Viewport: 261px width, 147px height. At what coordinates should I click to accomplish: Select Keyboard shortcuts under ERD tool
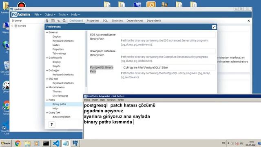63,83
